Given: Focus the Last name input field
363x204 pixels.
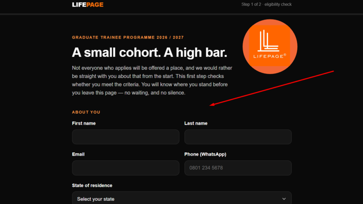Looking at the screenshot, I should (238, 137).
